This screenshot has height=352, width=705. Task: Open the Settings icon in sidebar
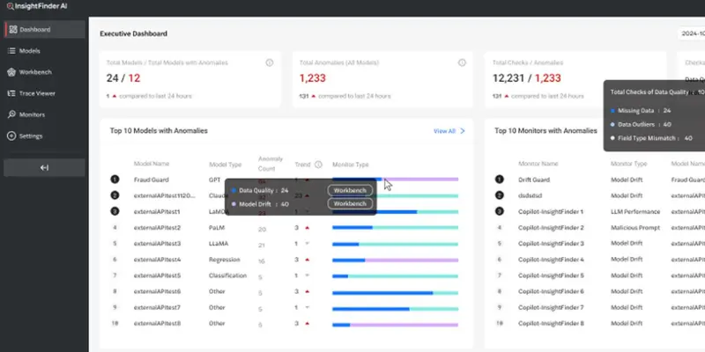(x=11, y=136)
